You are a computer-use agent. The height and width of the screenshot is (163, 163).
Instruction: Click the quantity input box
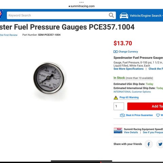pyautogui.click(x=119, y=106)
